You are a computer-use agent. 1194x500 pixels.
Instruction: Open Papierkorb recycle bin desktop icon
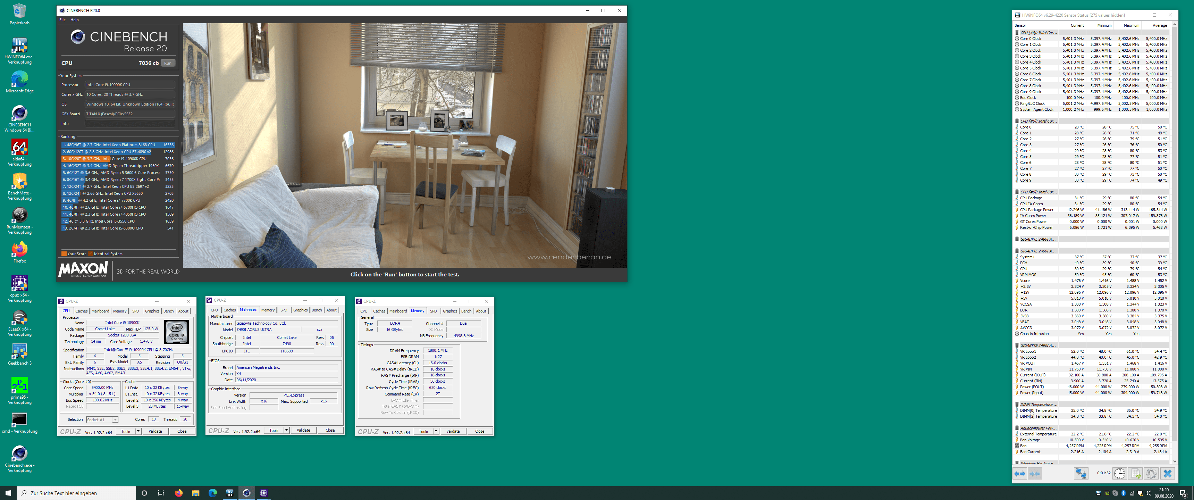(x=19, y=14)
